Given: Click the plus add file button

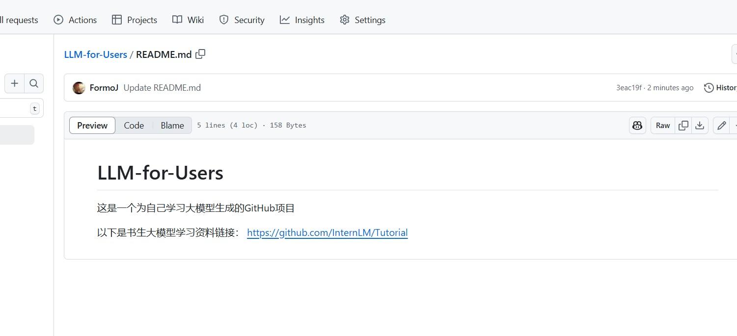Looking at the screenshot, I should [x=15, y=83].
